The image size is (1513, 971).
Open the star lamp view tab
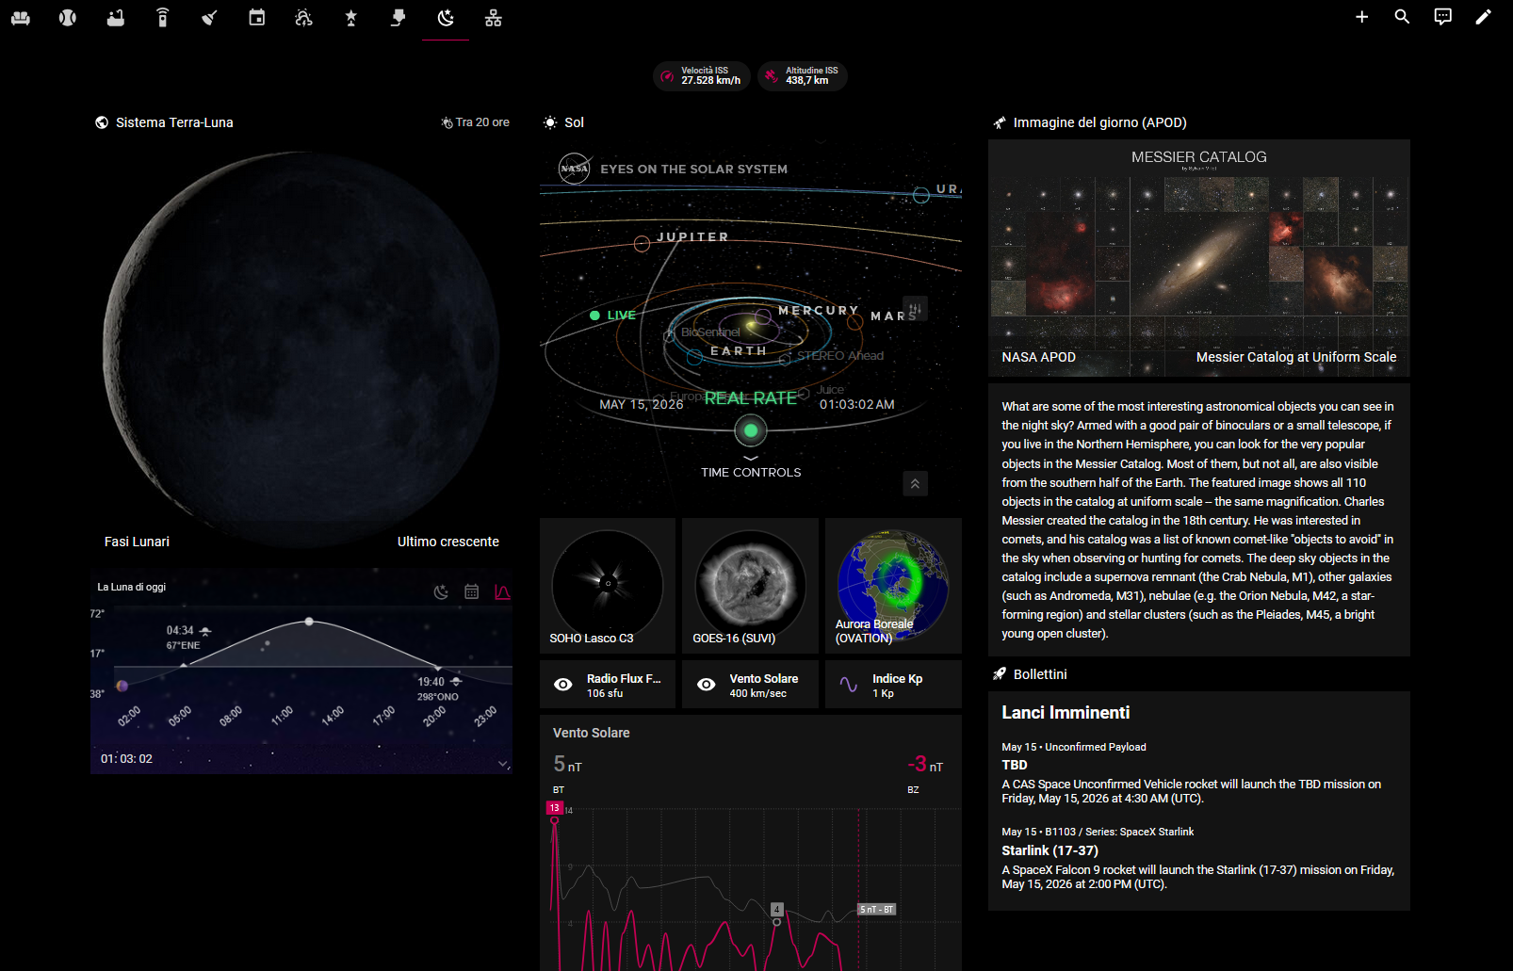coord(350,17)
